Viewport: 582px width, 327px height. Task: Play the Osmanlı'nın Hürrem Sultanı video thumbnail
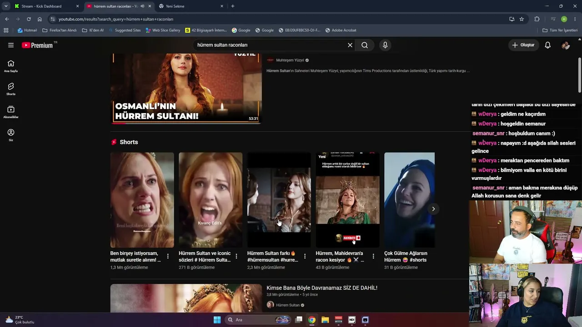pos(186,89)
